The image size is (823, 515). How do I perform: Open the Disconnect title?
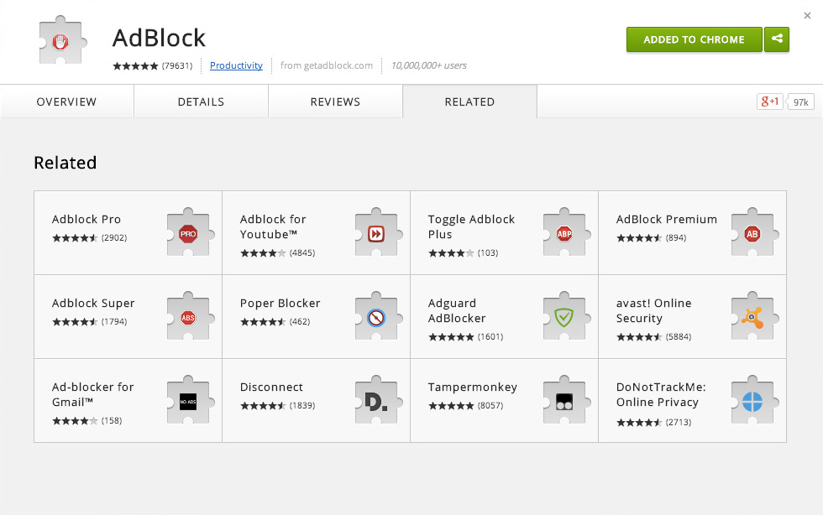pos(271,387)
